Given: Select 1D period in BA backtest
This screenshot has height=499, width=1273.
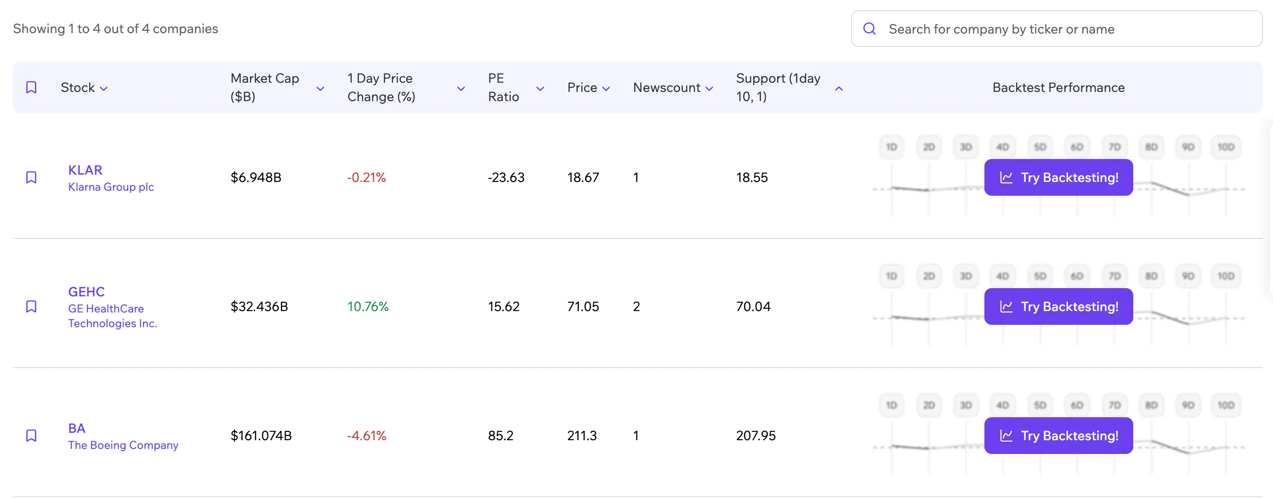Looking at the screenshot, I should pos(892,405).
